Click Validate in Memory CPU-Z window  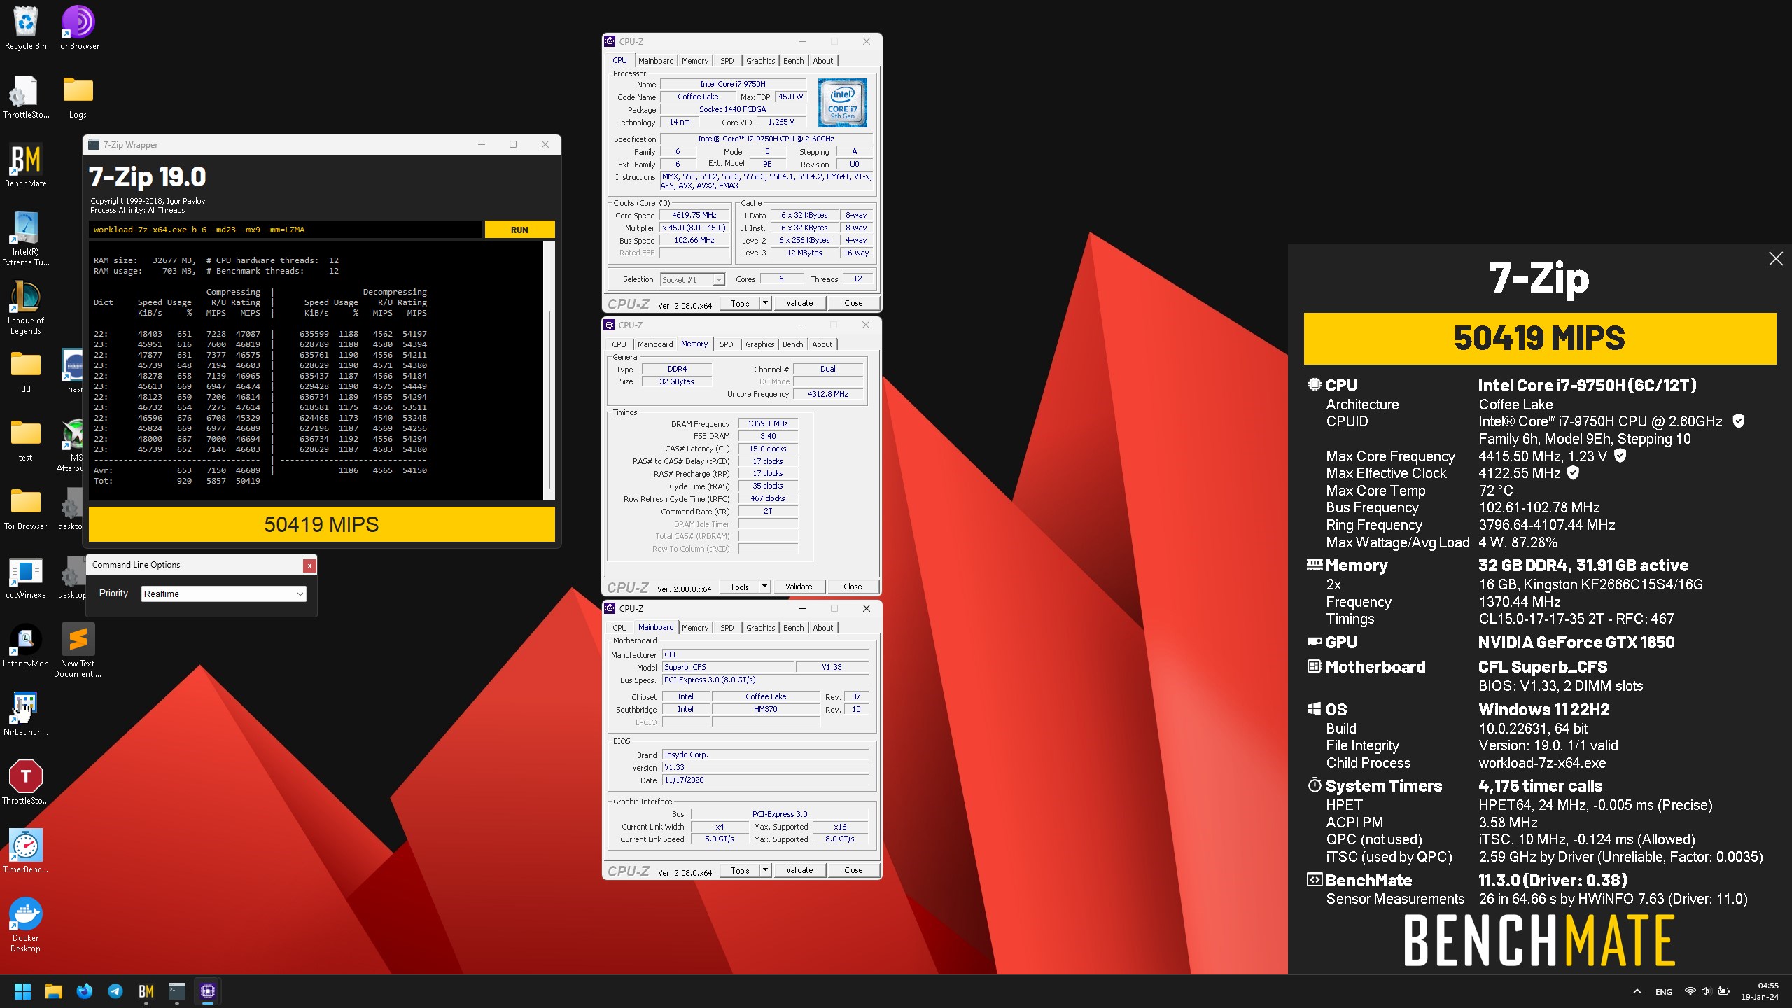click(799, 587)
